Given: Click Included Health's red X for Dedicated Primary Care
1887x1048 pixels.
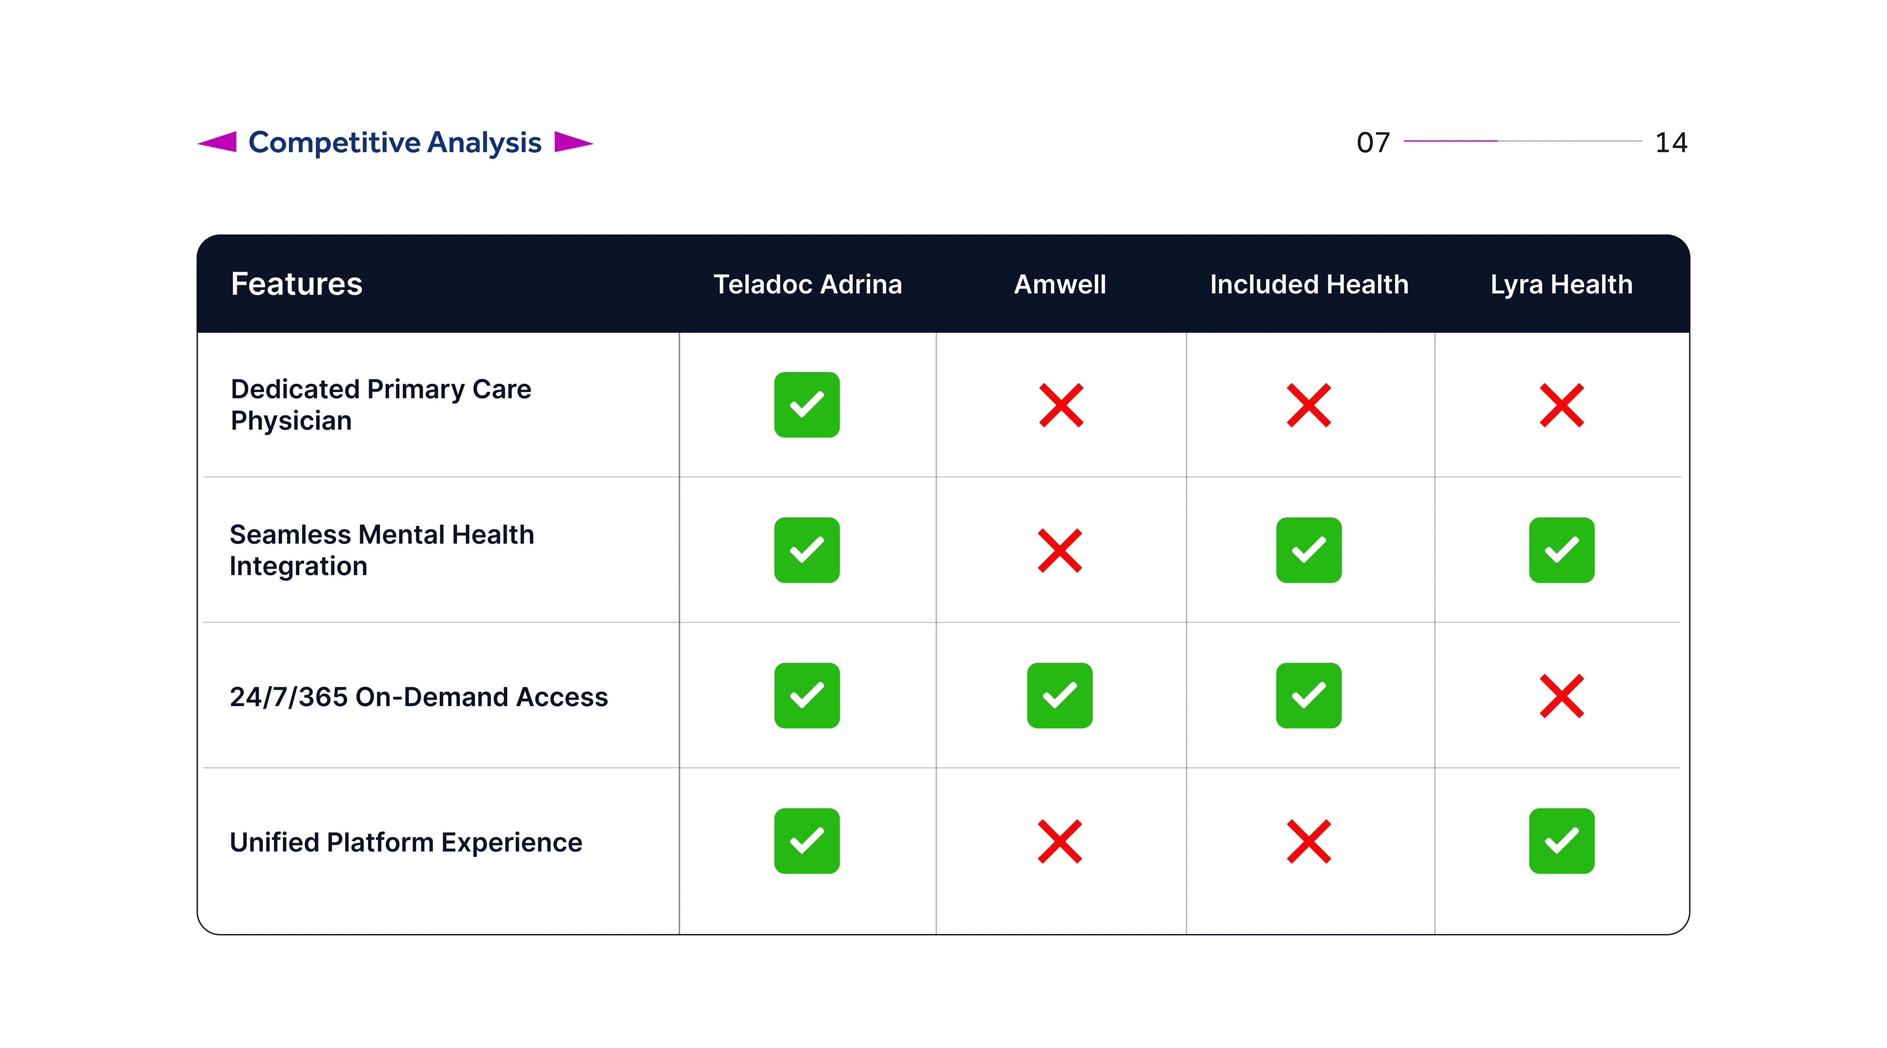Looking at the screenshot, I should [x=1308, y=405].
